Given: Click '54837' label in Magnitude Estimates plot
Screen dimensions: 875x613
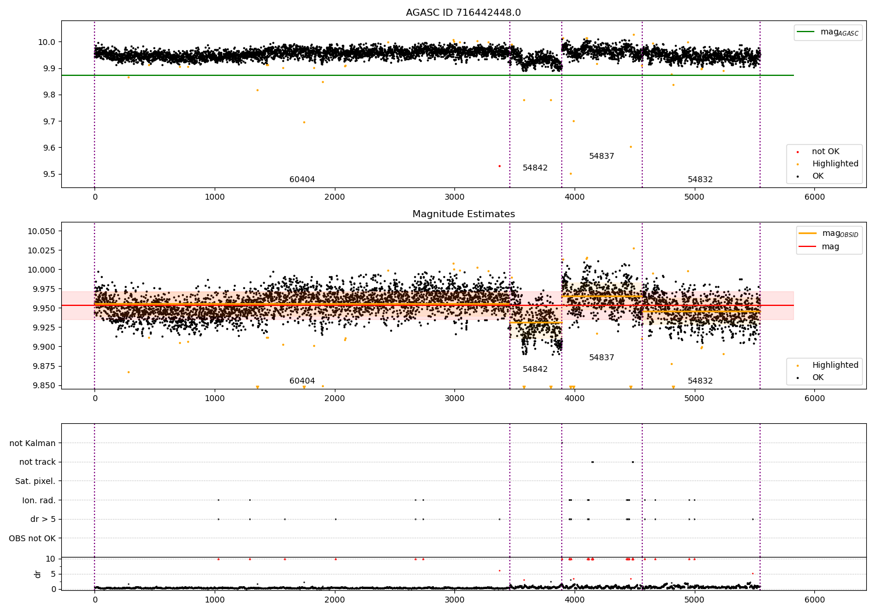Looking at the screenshot, I should [601, 358].
